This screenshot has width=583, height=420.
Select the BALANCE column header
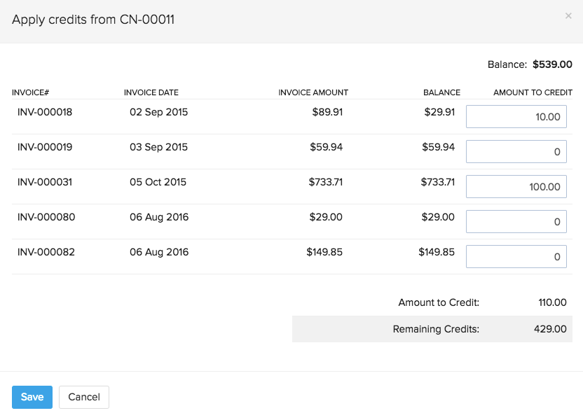(x=442, y=92)
